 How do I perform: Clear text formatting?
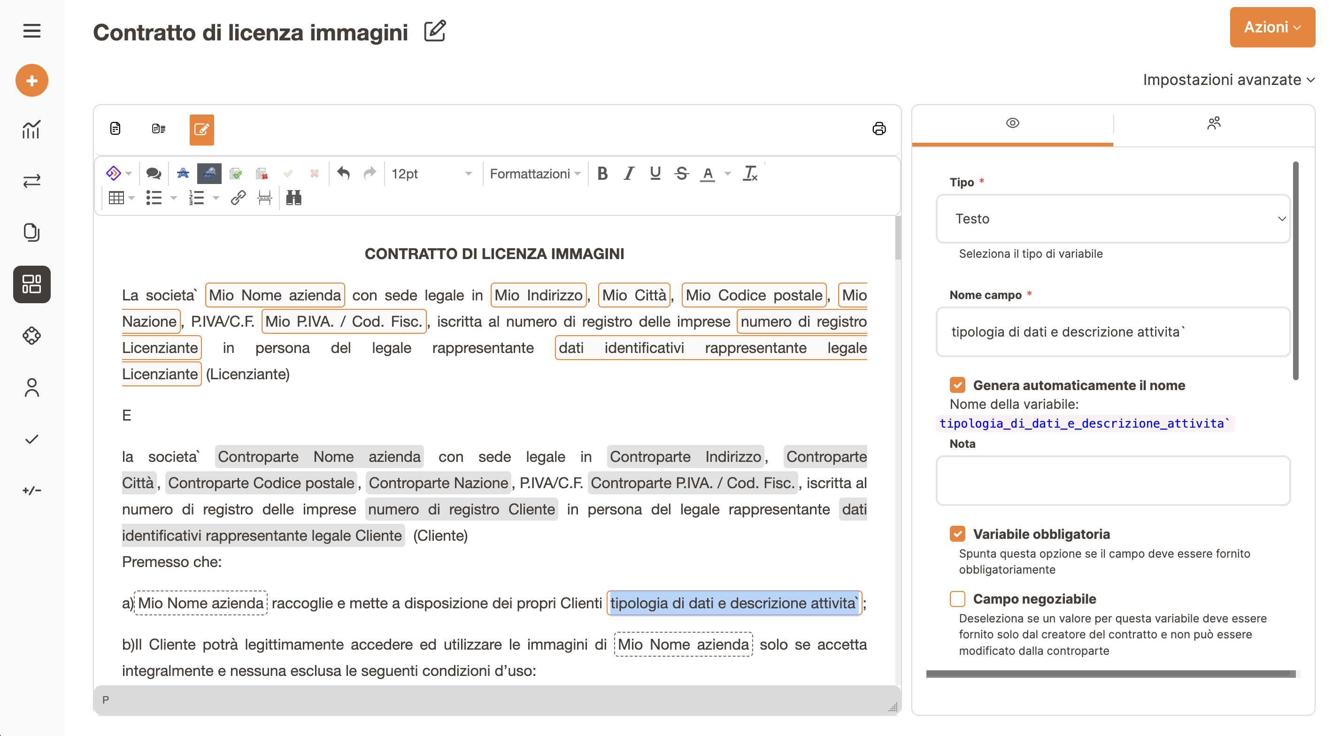click(750, 173)
